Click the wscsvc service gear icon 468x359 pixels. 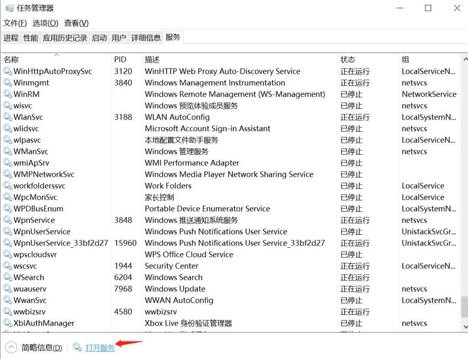click(7, 266)
